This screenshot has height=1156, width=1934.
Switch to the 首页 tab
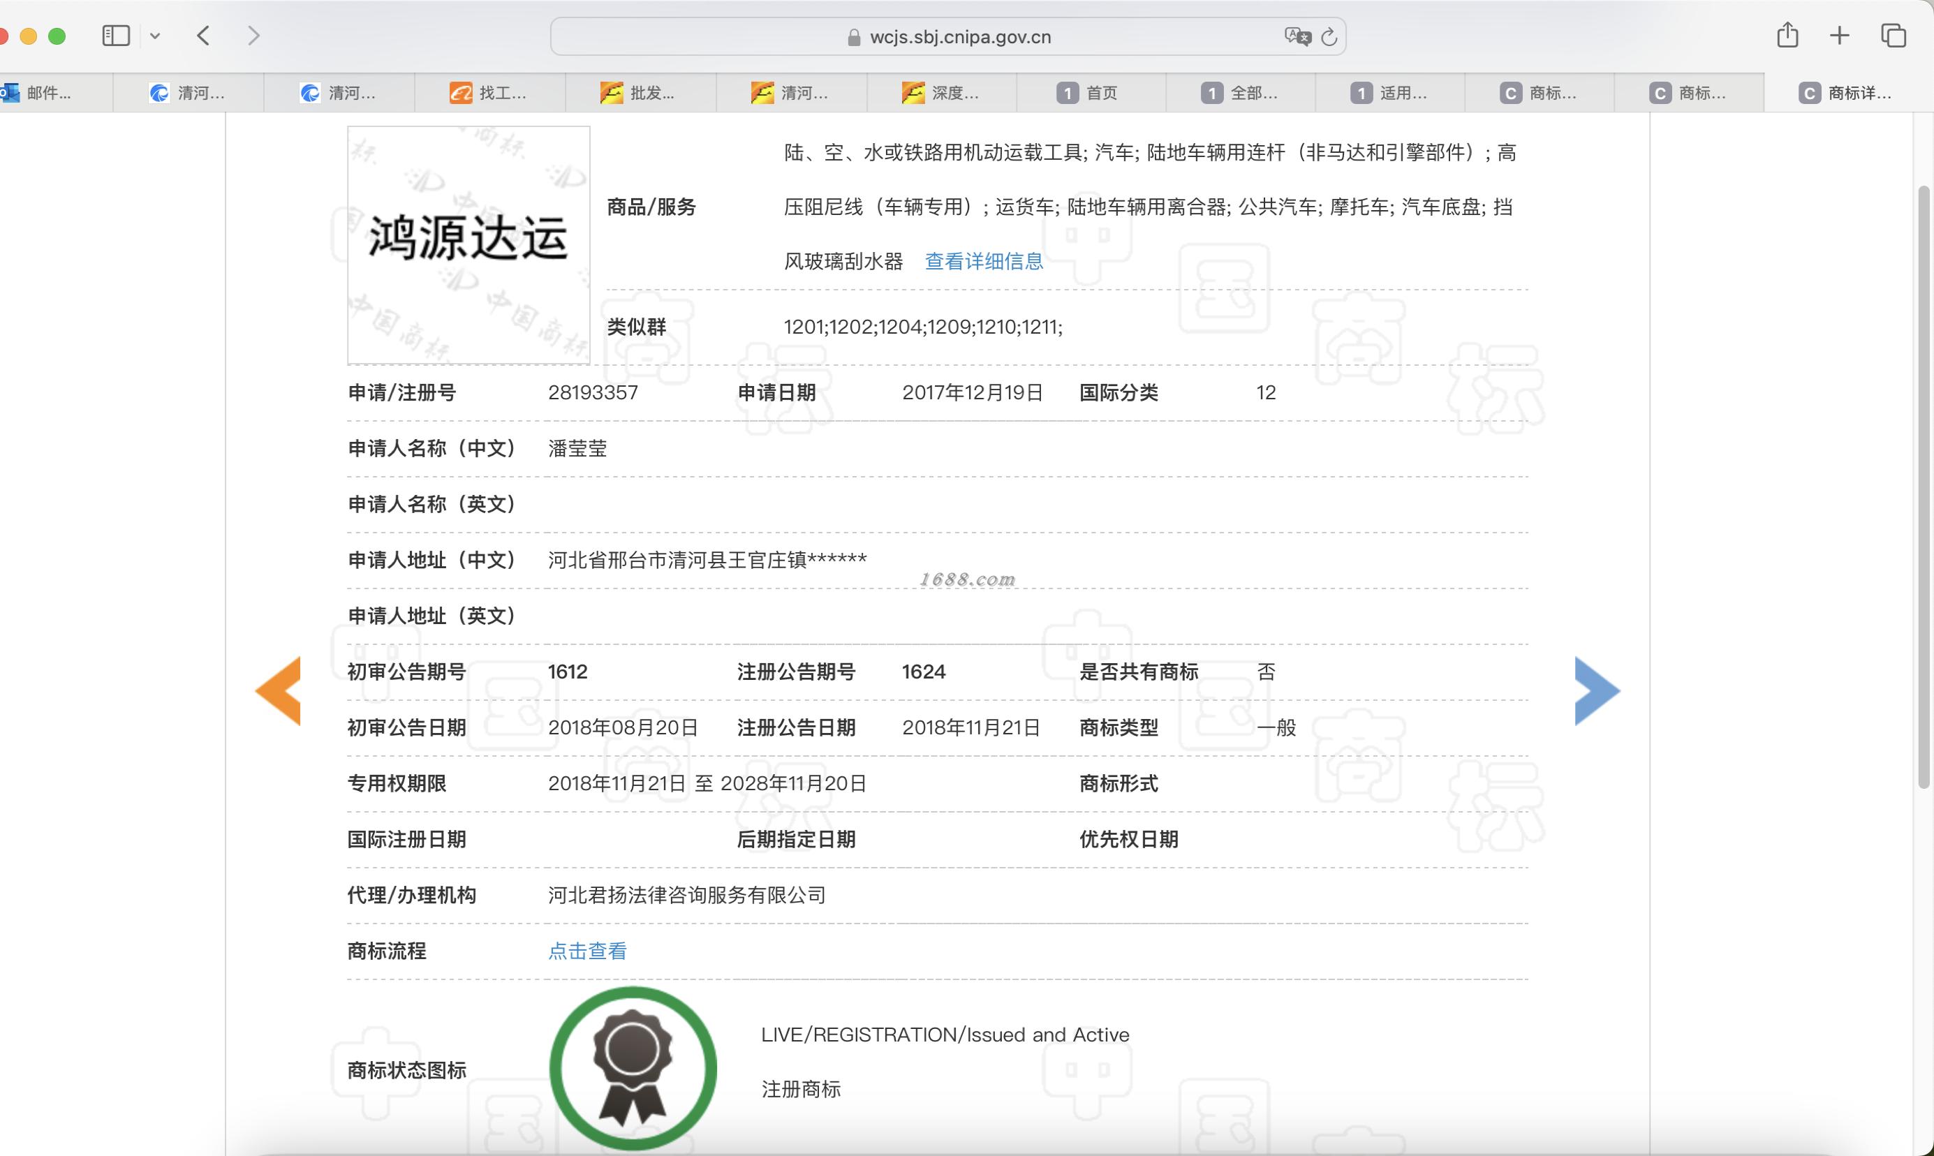pyautogui.click(x=1090, y=94)
